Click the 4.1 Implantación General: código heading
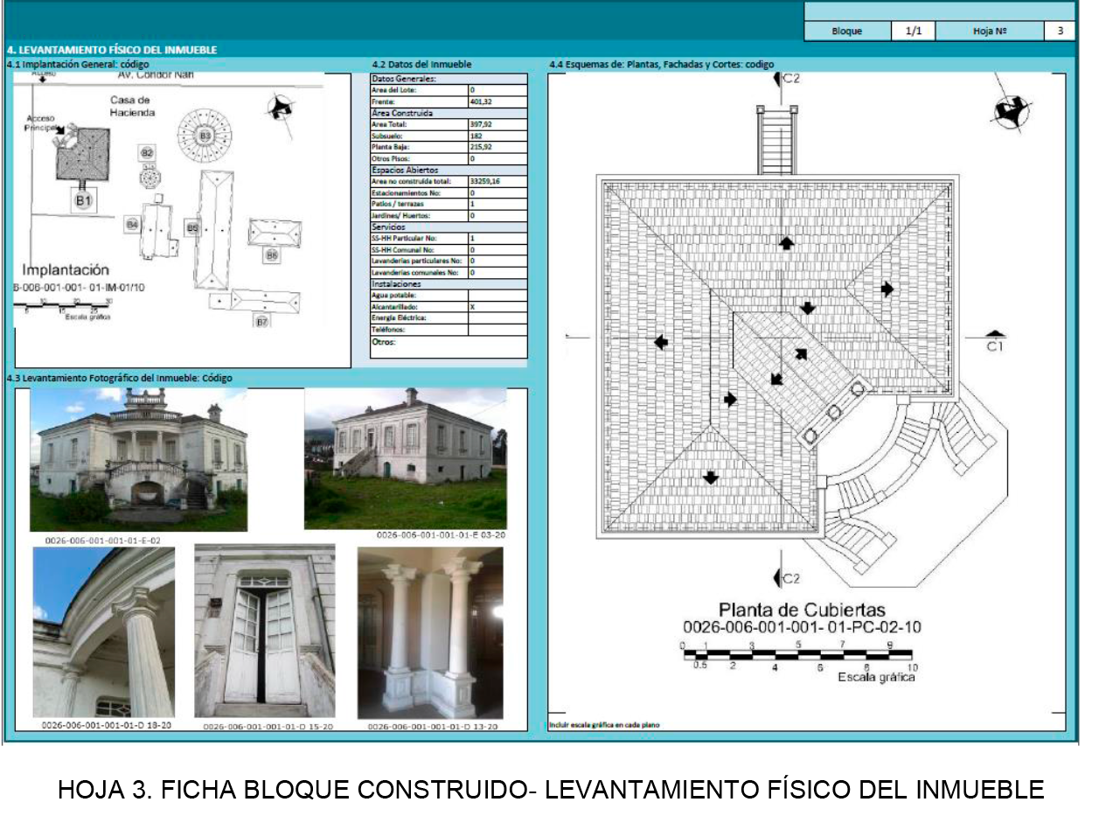1099x823 pixels. [x=78, y=64]
